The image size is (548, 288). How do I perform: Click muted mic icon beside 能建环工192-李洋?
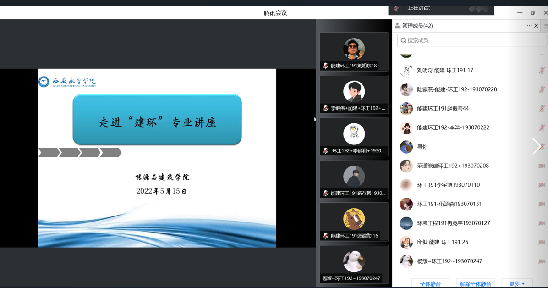pyautogui.click(x=542, y=127)
